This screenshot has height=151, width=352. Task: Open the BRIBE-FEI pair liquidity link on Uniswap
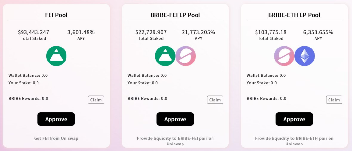click(x=175, y=141)
